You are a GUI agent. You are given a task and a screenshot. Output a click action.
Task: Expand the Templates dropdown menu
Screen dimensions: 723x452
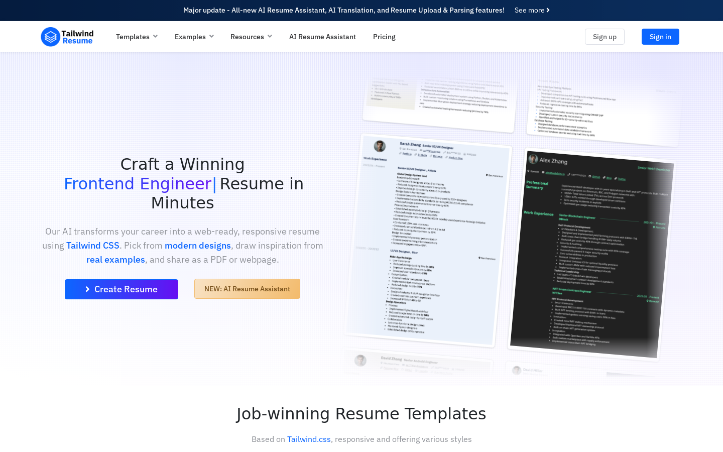[137, 37]
